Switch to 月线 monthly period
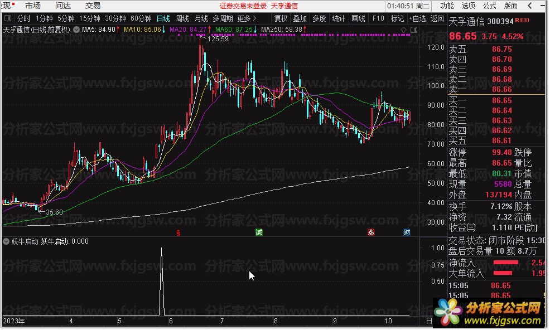550x330 pixels. click(x=201, y=18)
